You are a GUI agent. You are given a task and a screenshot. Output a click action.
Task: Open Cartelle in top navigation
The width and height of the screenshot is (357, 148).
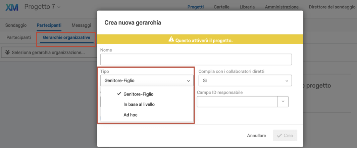point(221,7)
